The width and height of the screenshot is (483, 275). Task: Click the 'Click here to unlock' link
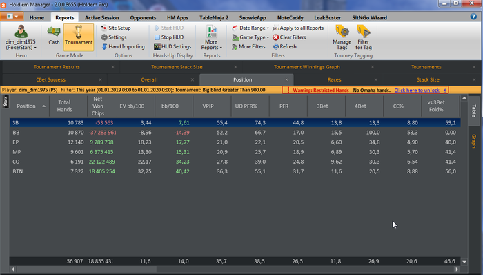417,90
